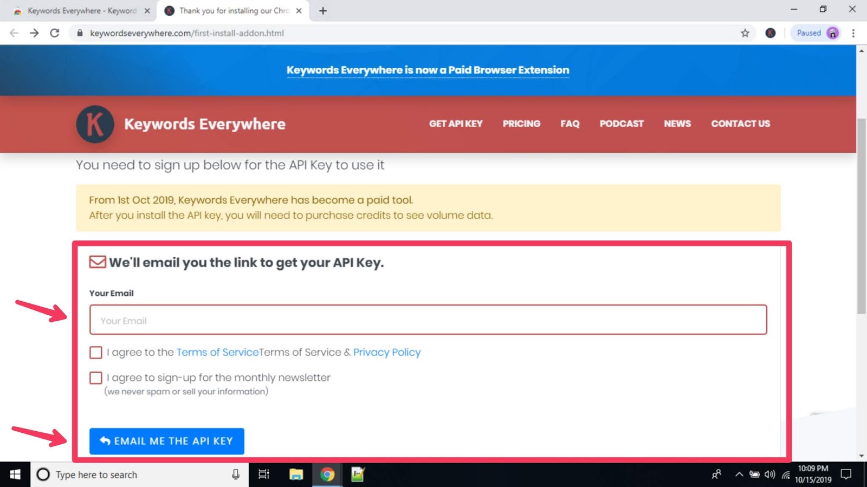Screen dimensions: 867x487
Task: Open File Explorer from the taskbar
Action: click(296, 475)
